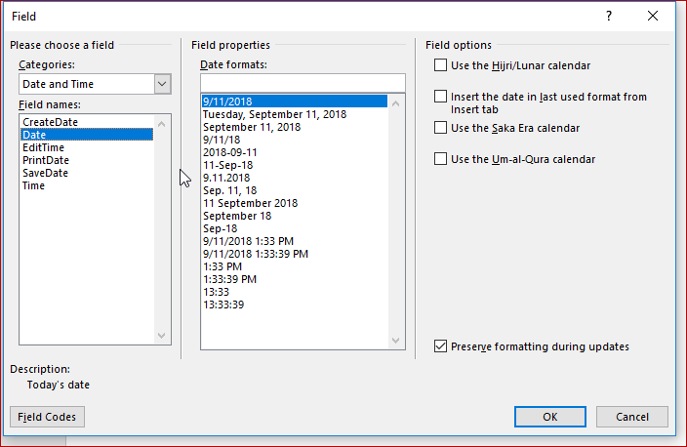Image resolution: width=687 pixels, height=447 pixels.
Task: Click in the Date formats text box
Action: [303, 82]
